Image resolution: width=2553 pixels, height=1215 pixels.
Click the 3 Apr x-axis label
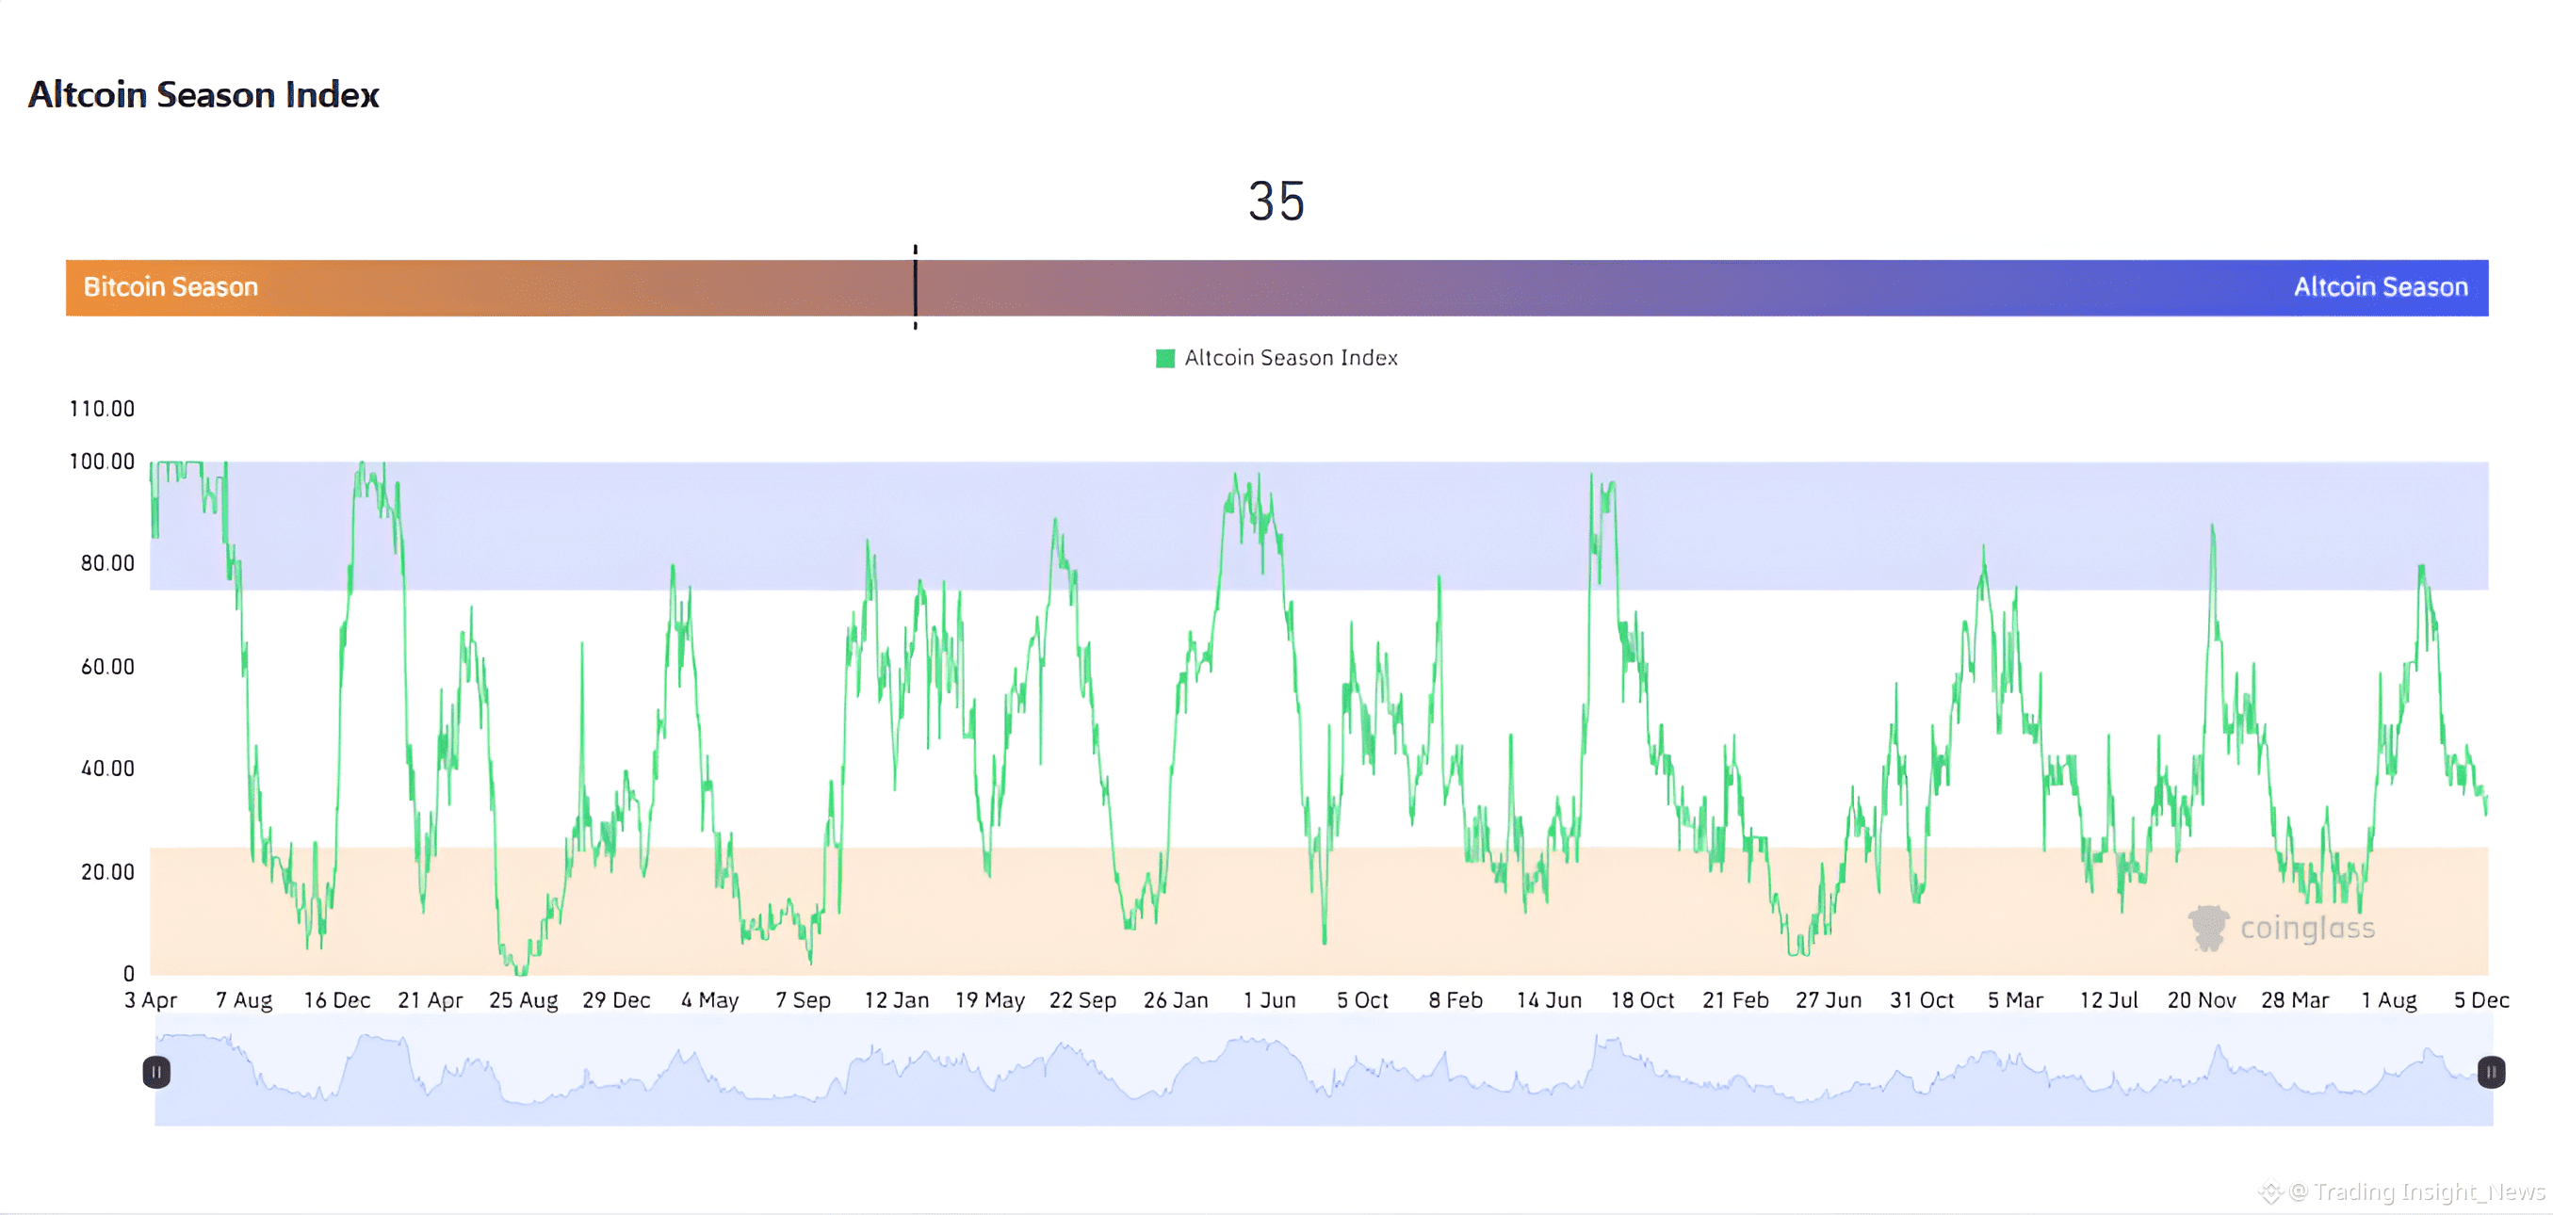click(x=151, y=1000)
